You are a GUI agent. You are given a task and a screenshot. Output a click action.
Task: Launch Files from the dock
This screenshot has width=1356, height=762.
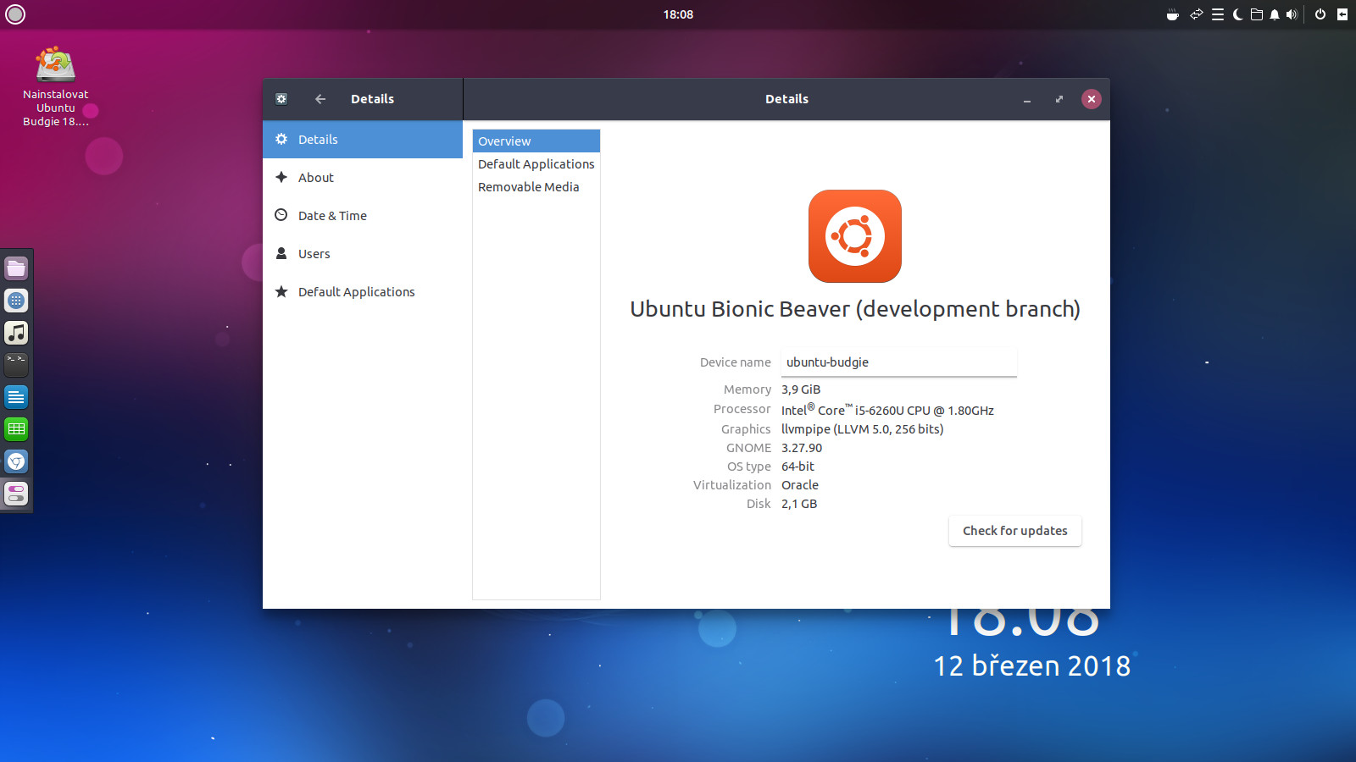tap(16, 268)
